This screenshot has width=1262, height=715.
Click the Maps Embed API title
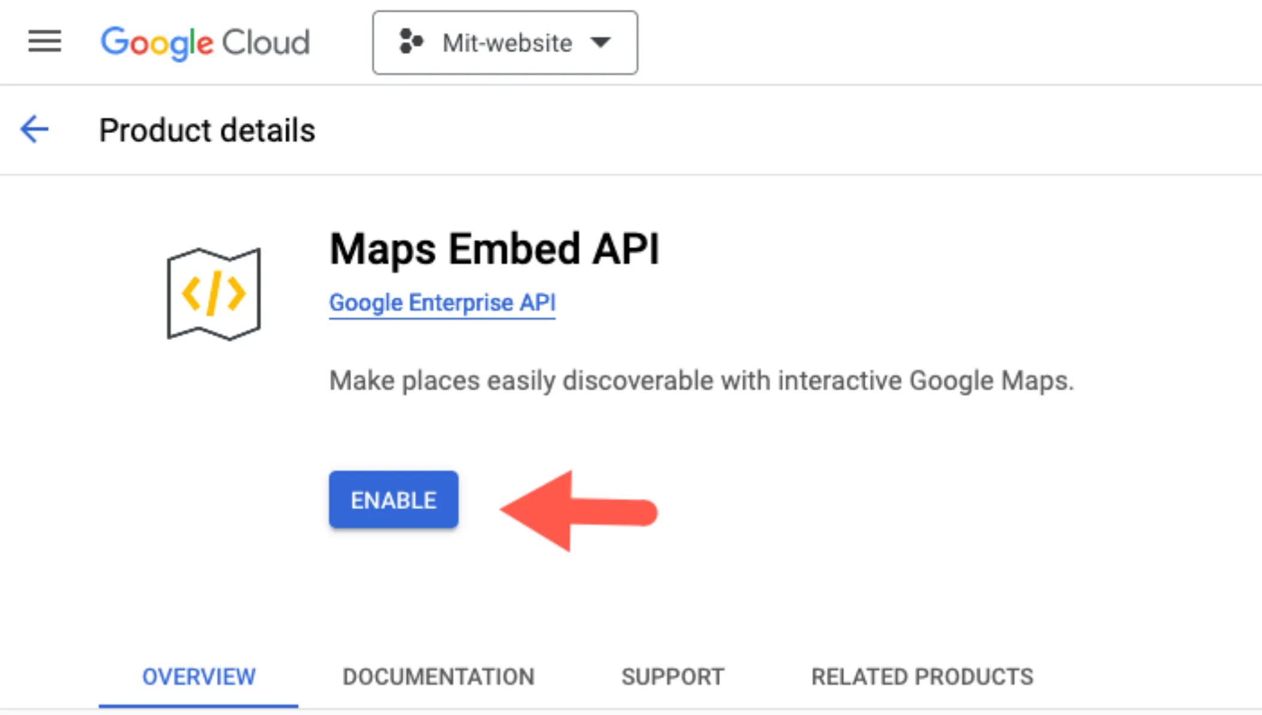494,249
